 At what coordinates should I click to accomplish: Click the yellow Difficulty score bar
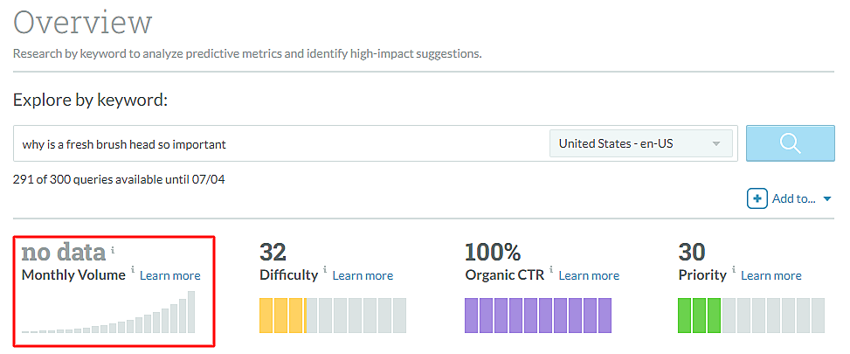[x=282, y=316]
